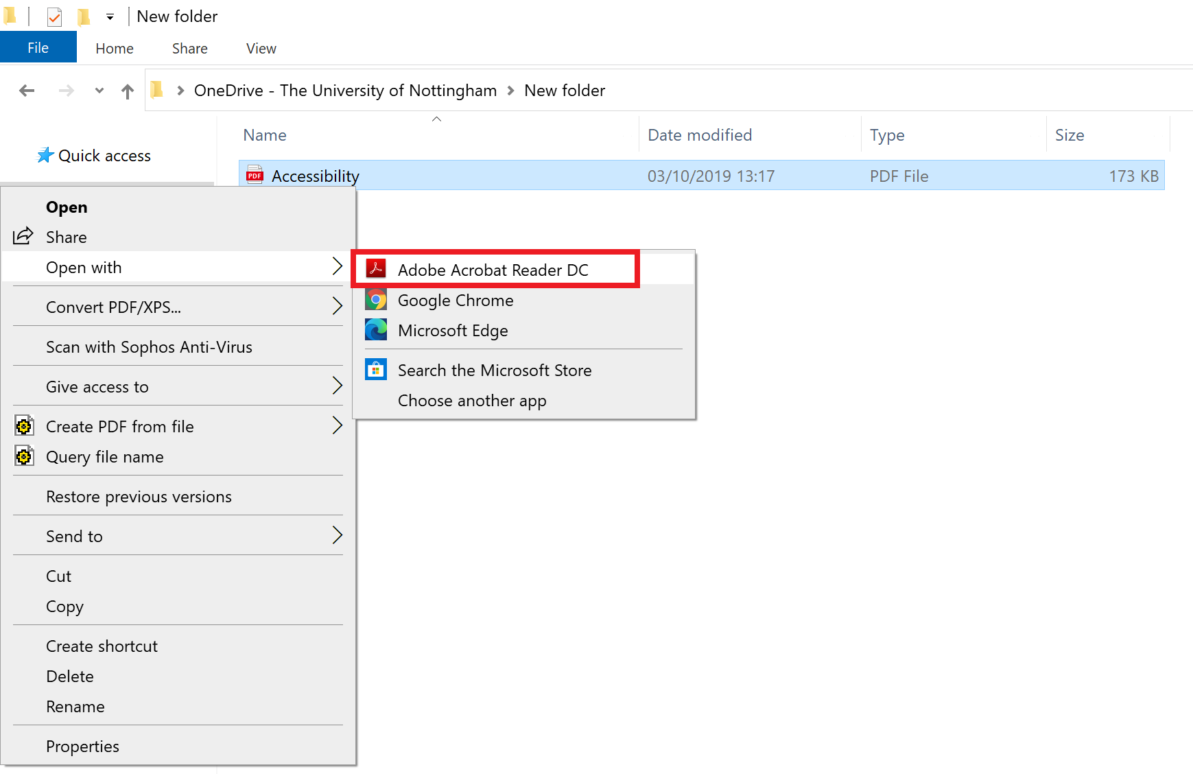Switch to the View ribbon tab
Viewport: 1193px width, 774px height.
pyautogui.click(x=261, y=49)
